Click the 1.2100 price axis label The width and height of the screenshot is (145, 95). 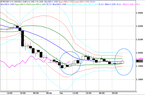[140, 39]
